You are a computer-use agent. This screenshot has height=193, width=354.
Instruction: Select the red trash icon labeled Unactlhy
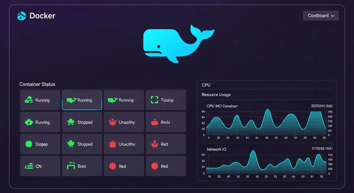(x=112, y=144)
